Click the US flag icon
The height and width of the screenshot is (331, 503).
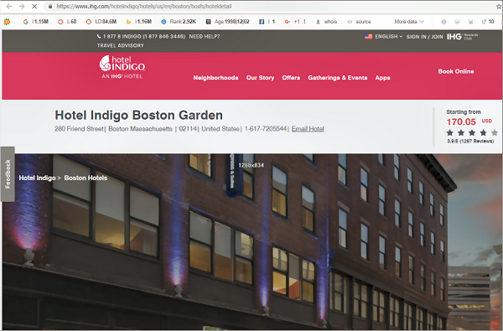click(x=368, y=37)
